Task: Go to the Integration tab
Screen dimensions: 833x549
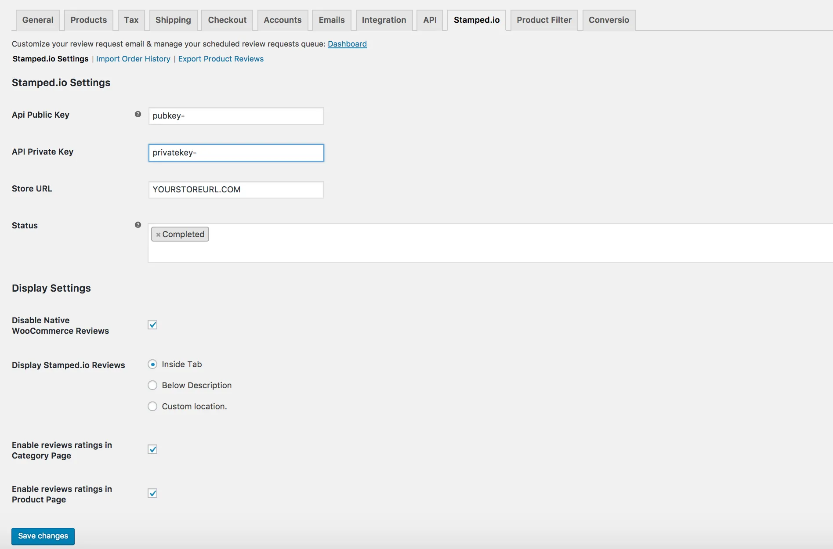Action: (x=384, y=20)
